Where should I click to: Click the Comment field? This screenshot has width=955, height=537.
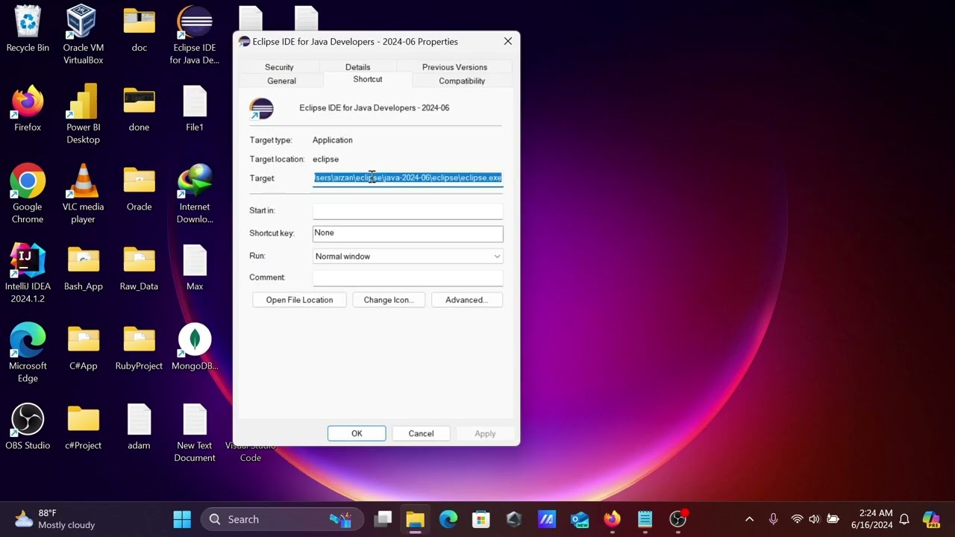pos(407,277)
